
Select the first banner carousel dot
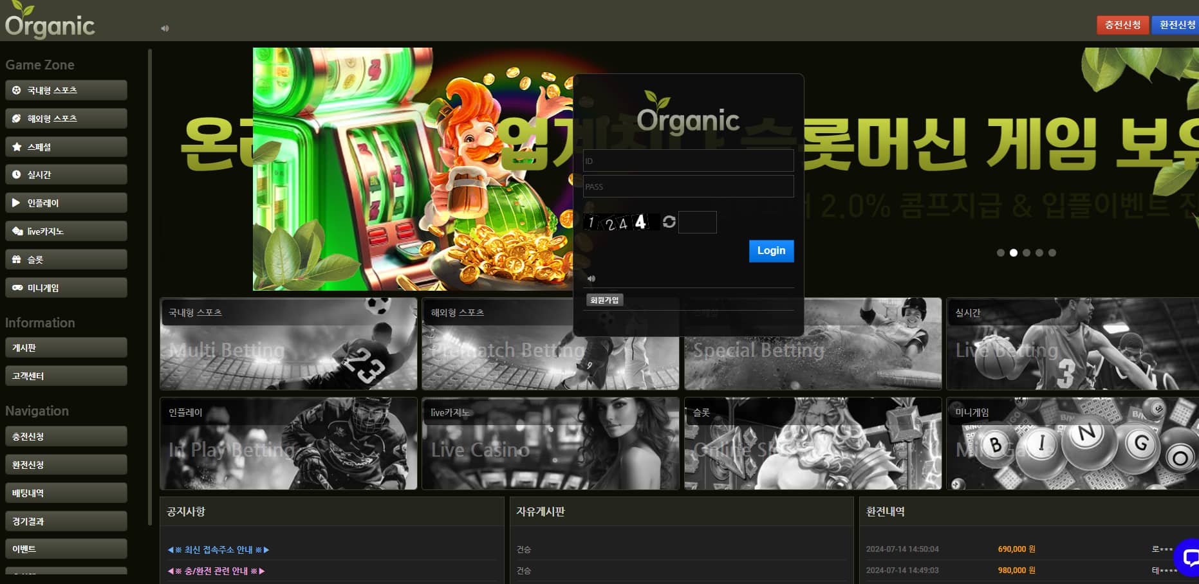[x=1001, y=253]
